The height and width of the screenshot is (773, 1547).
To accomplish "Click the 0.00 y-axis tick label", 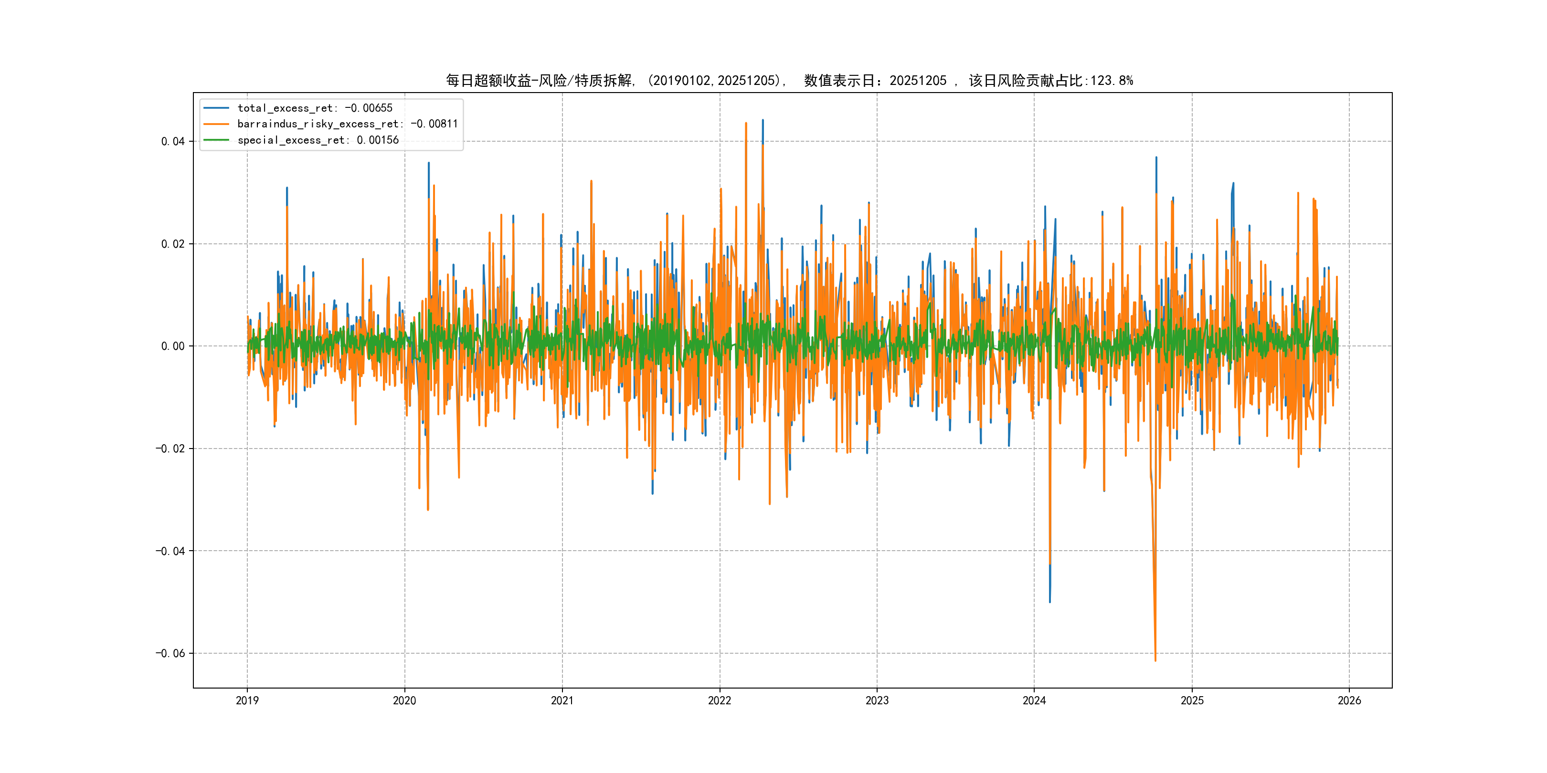I will [173, 346].
